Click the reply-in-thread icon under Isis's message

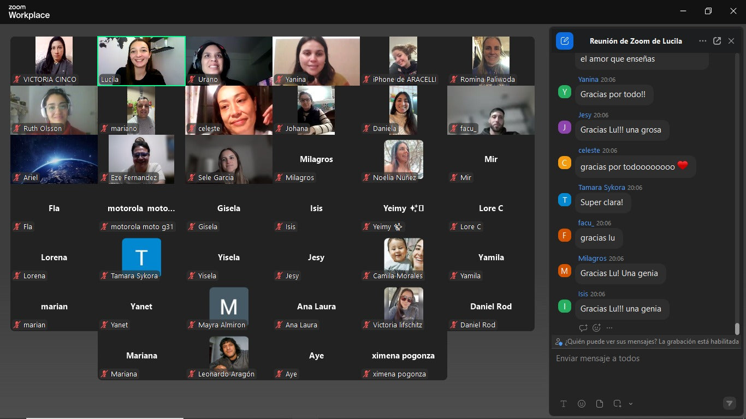click(x=583, y=328)
